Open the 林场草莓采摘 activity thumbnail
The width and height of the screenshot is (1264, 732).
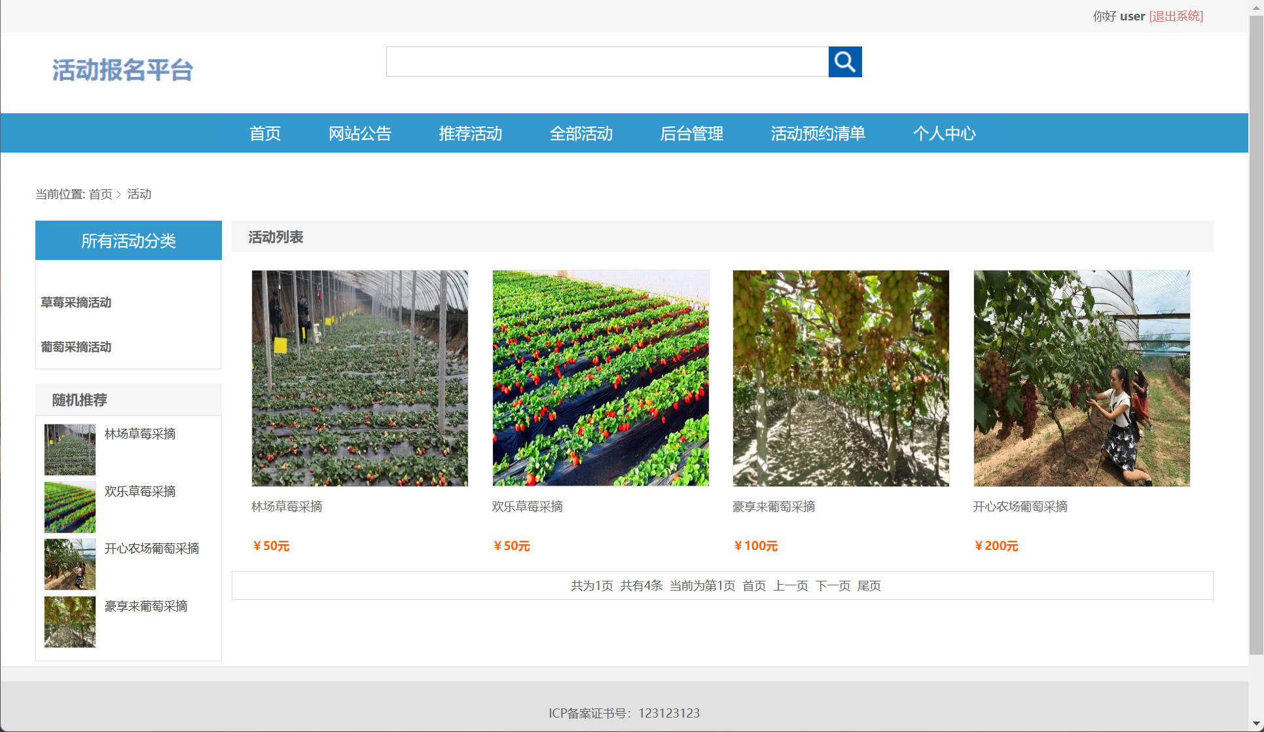coord(359,378)
